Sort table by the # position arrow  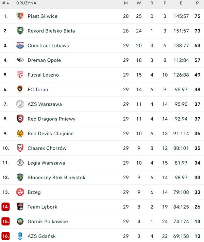[x=8, y=3]
